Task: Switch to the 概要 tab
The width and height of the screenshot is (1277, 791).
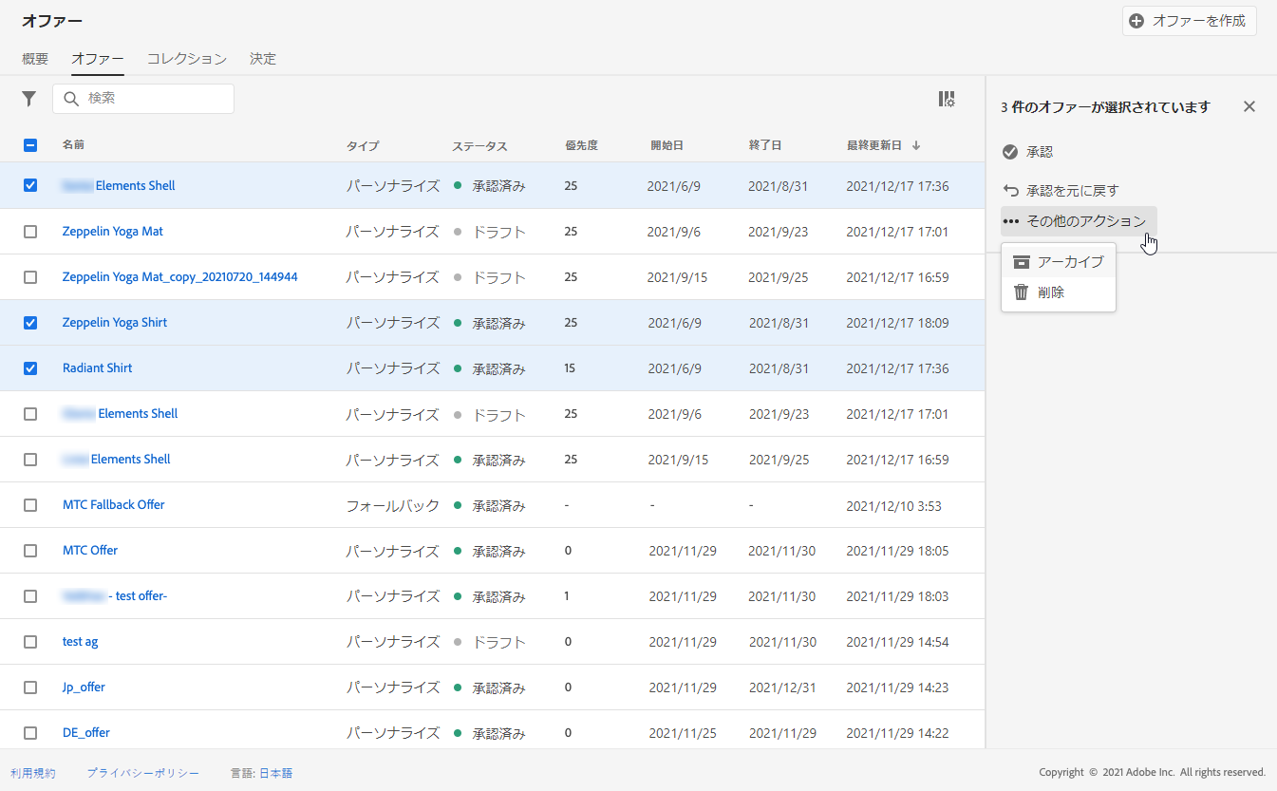Action: [x=35, y=59]
